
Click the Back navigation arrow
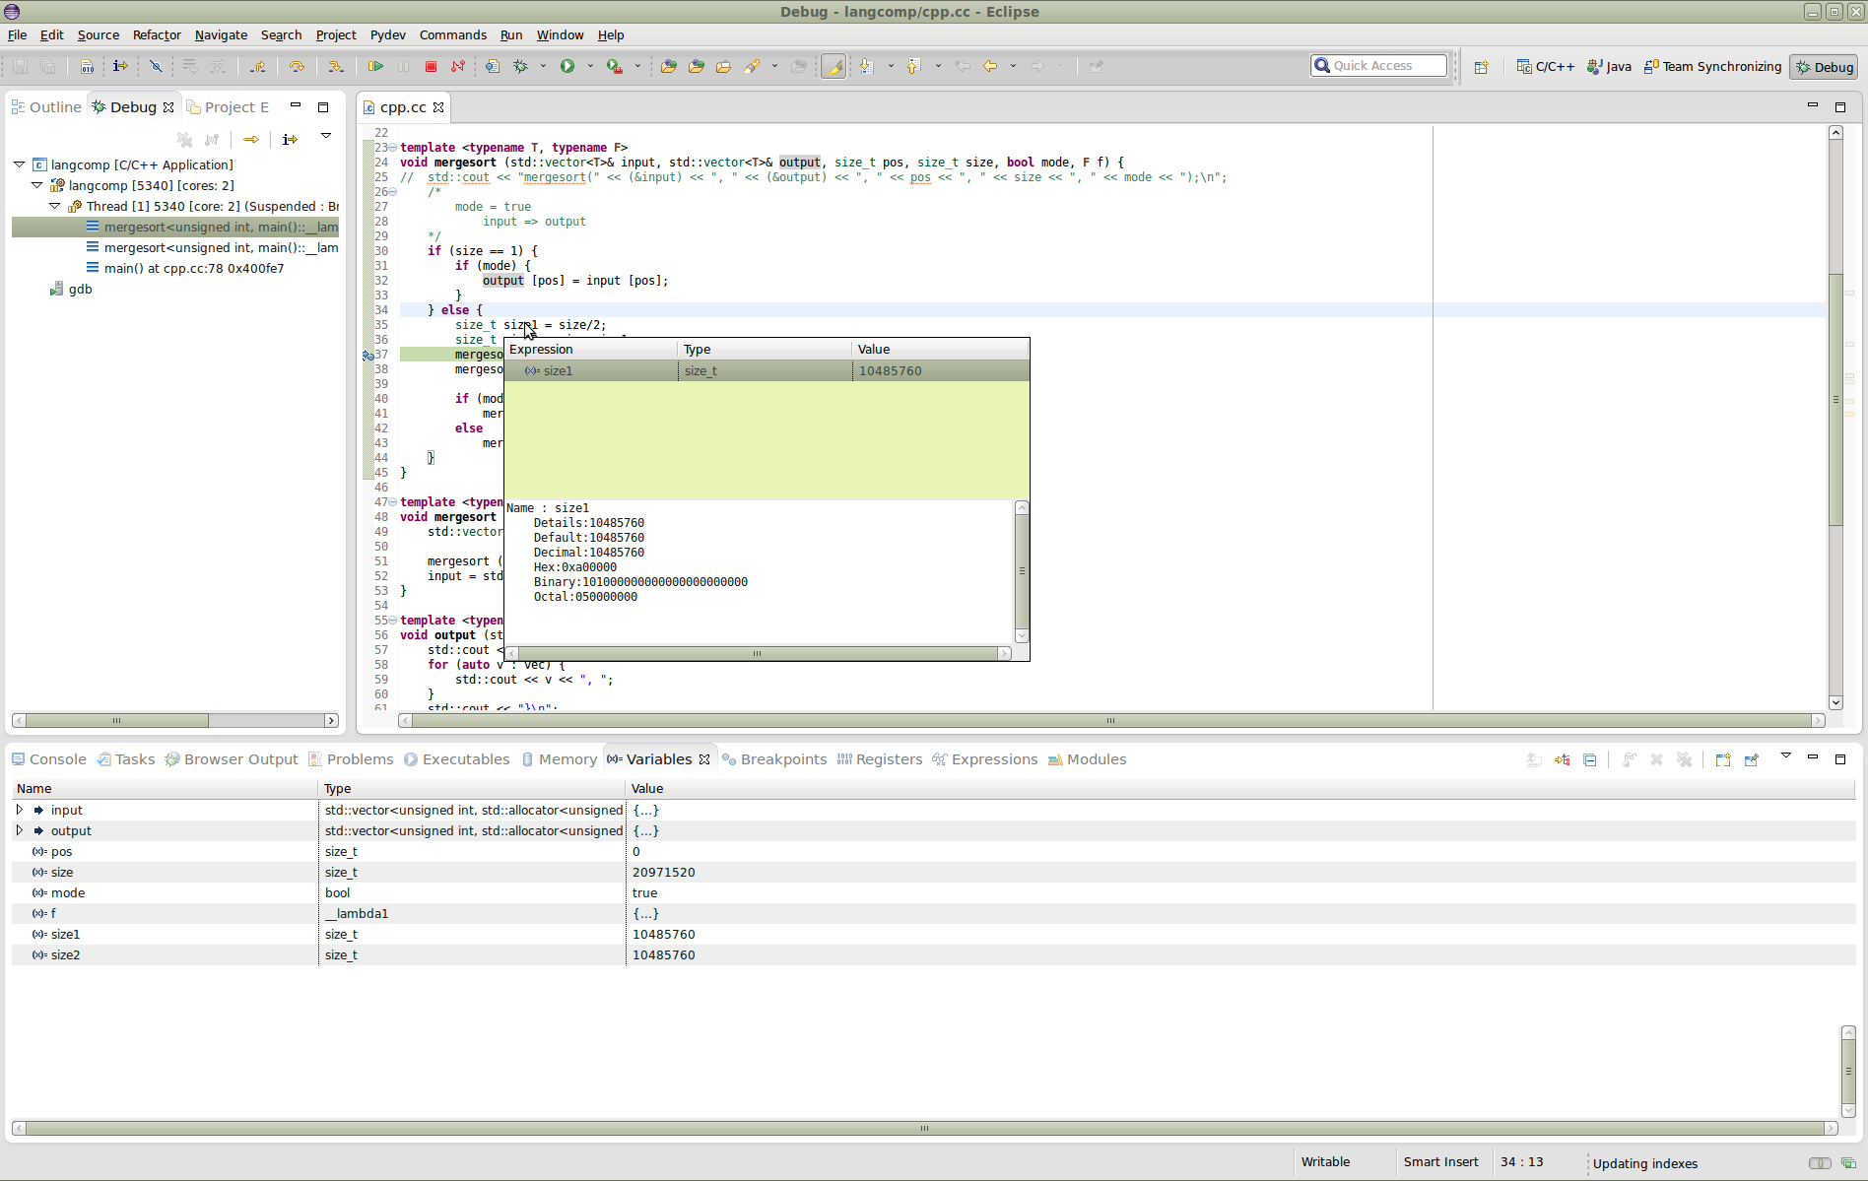tap(990, 66)
